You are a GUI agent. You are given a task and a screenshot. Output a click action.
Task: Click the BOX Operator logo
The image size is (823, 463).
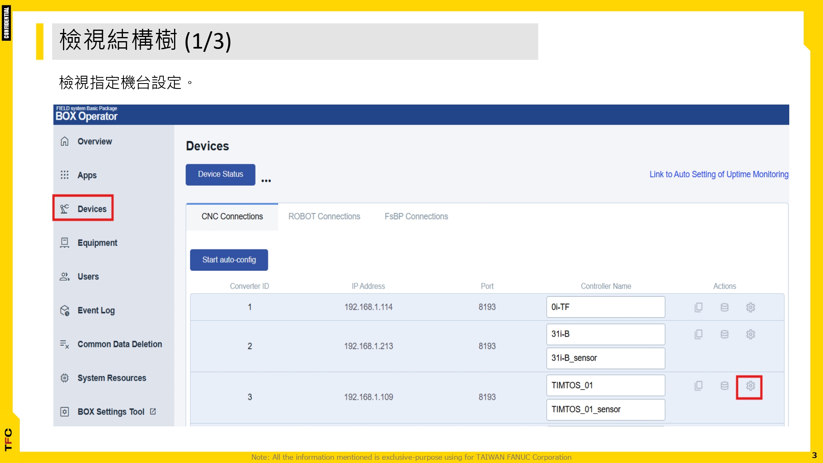click(86, 114)
